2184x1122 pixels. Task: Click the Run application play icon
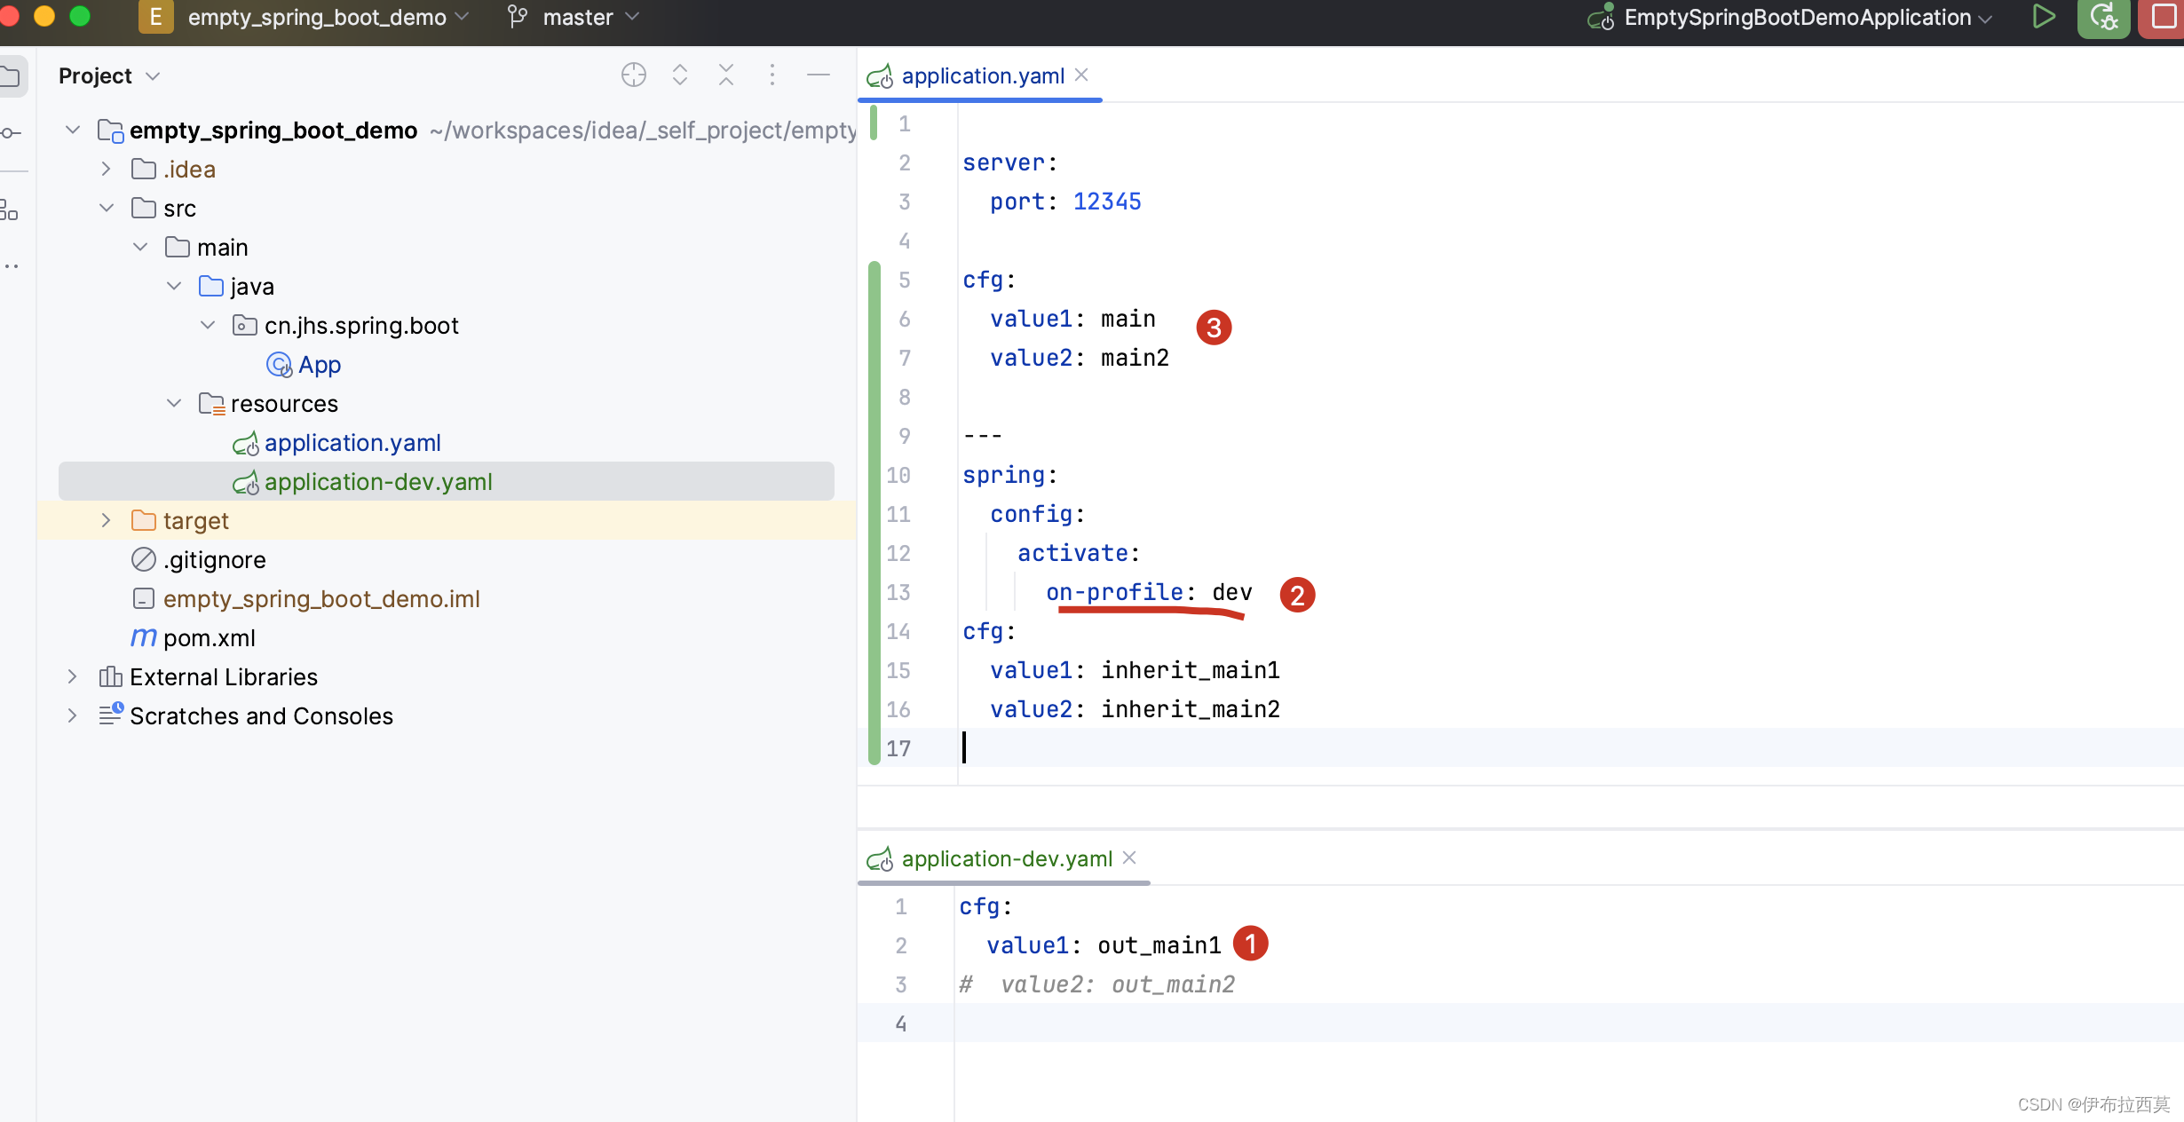(2044, 17)
